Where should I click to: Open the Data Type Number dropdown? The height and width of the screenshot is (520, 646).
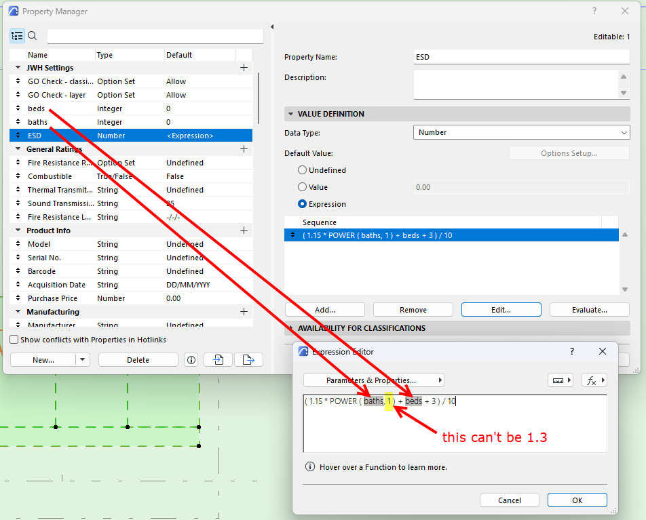tap(521, 133)
